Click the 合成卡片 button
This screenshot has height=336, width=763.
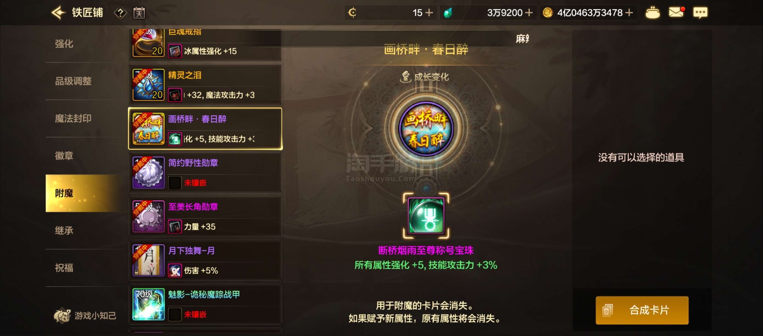642,310
